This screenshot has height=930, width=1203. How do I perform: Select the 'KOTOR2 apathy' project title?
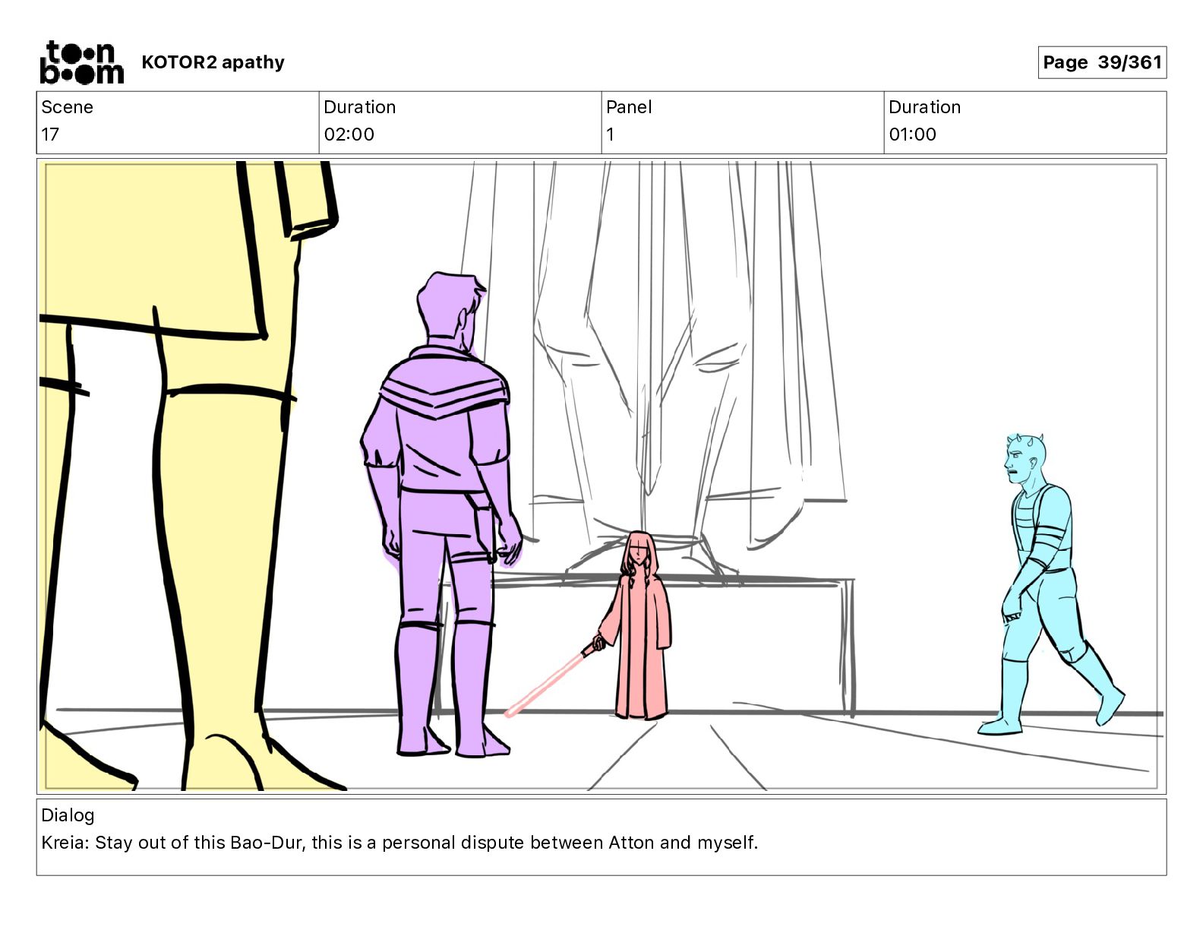click(x=213, y=62)
